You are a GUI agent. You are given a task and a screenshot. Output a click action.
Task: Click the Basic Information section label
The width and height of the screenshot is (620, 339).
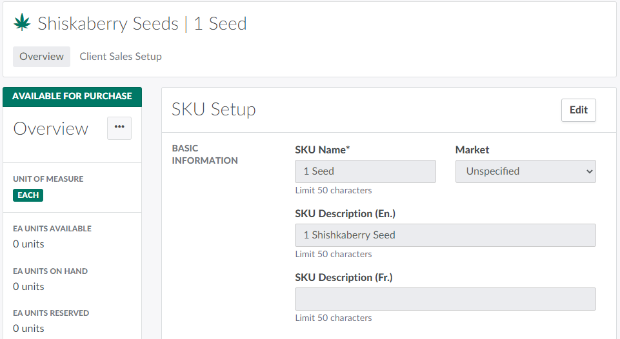click(205, 155)
